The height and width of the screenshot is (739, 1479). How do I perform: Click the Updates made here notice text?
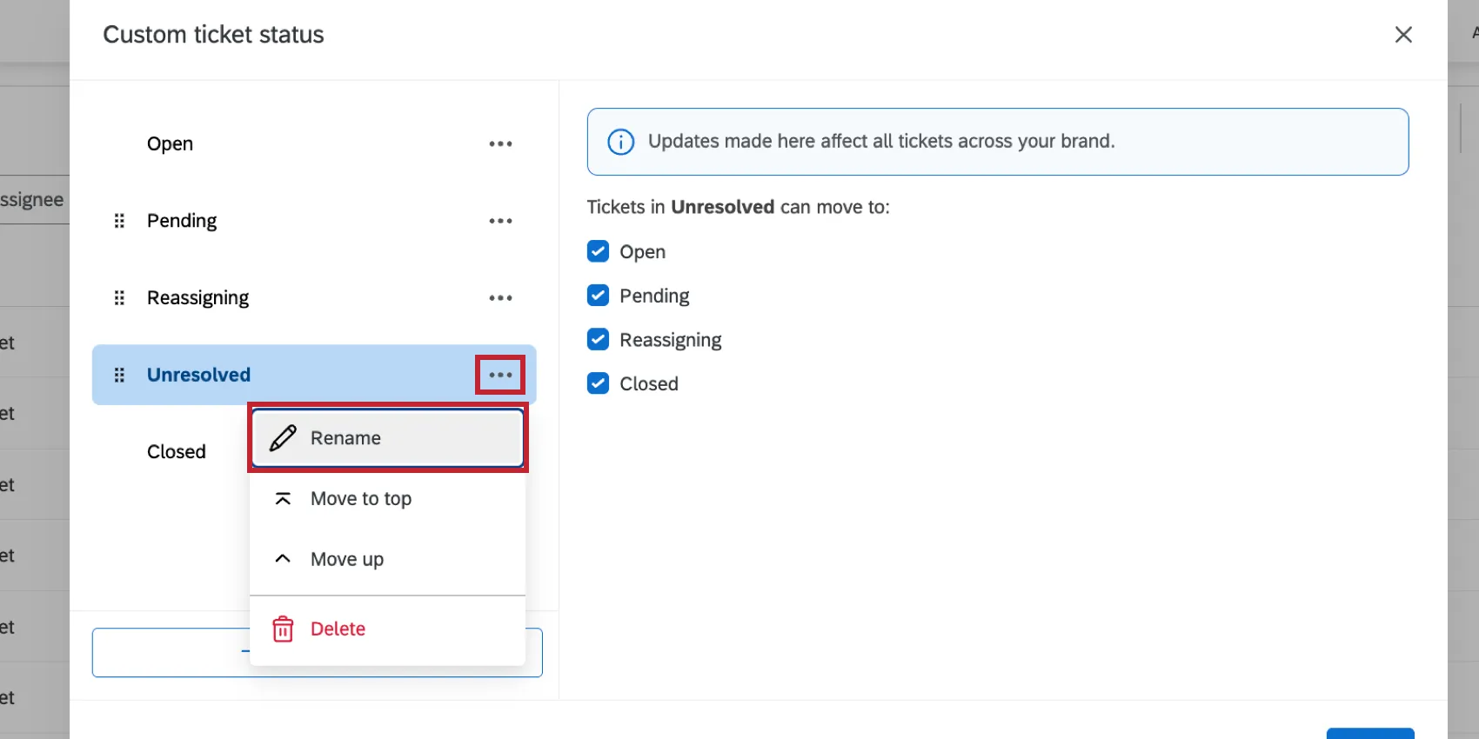(x=881, y=142)
